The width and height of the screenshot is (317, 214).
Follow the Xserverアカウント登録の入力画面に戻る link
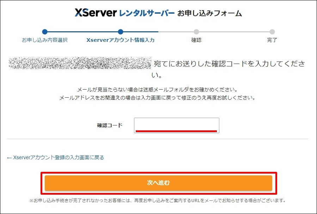pos(55,157)
